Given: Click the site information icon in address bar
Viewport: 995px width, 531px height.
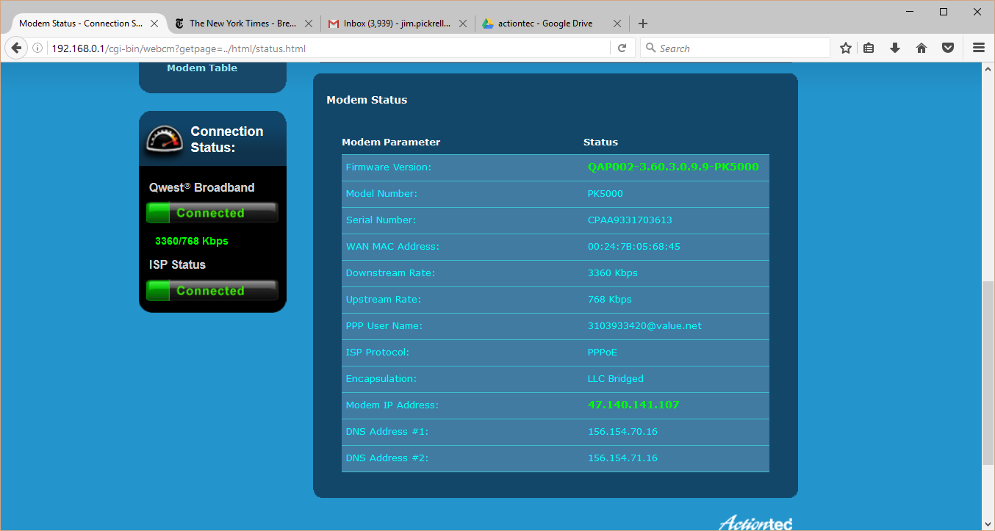Looking at the screenshot, I should point(37,48).
